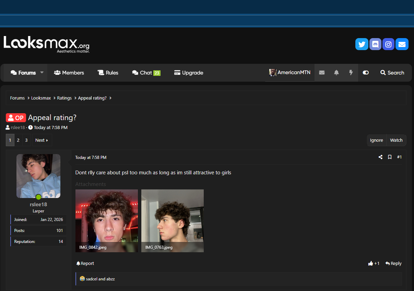Click the Ratings breadcrumb link
Screen dimensions: 414x291
(x=64, y=98)
